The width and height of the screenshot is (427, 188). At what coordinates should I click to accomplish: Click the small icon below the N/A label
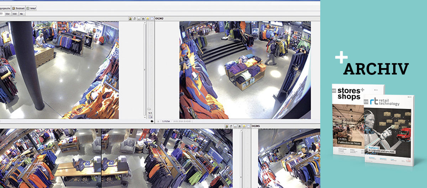pyautogui.click(x=150, y=116)
